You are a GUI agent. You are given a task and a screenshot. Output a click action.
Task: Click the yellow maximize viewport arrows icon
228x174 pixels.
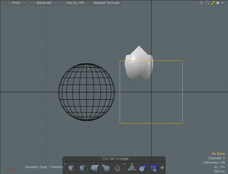tap(213, 3)
